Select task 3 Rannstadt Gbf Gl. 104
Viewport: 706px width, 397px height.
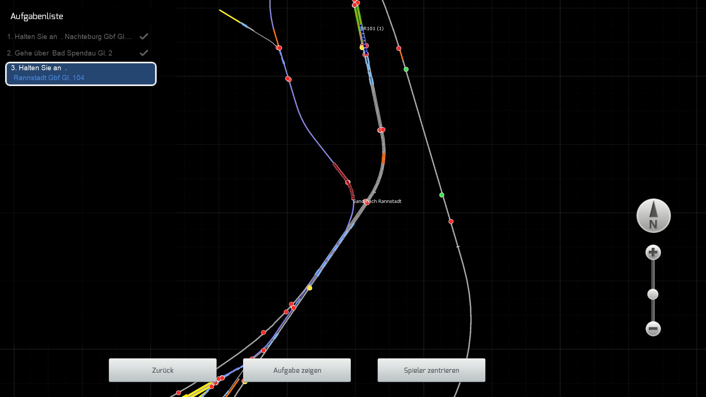point(81,74)
